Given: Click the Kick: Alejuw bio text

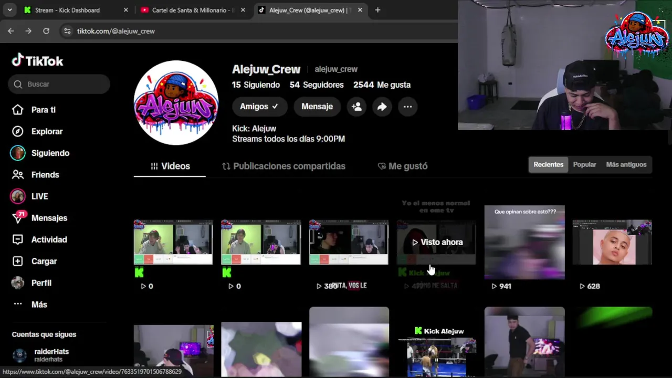Looking at the screenshot, I should click(254, 129).
